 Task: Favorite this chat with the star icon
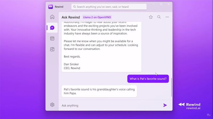(x=151, y=17)
